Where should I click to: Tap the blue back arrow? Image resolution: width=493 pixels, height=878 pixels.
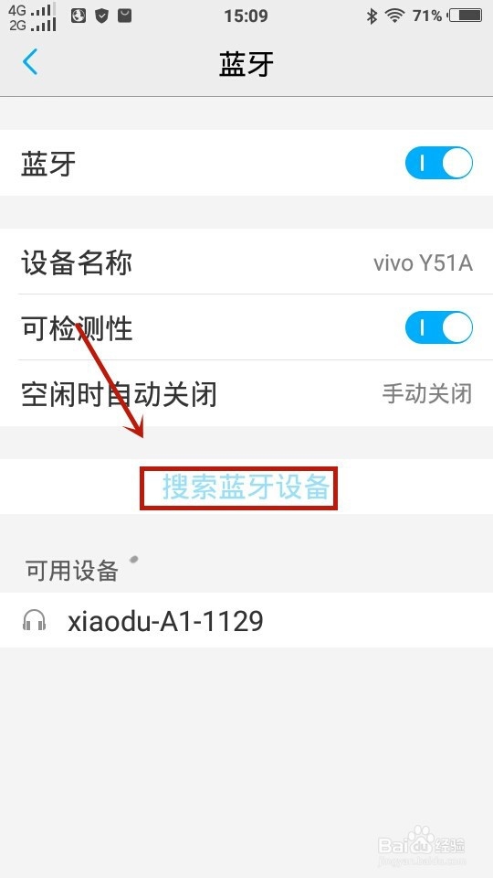pyautogui.click(x=30, y=61)
